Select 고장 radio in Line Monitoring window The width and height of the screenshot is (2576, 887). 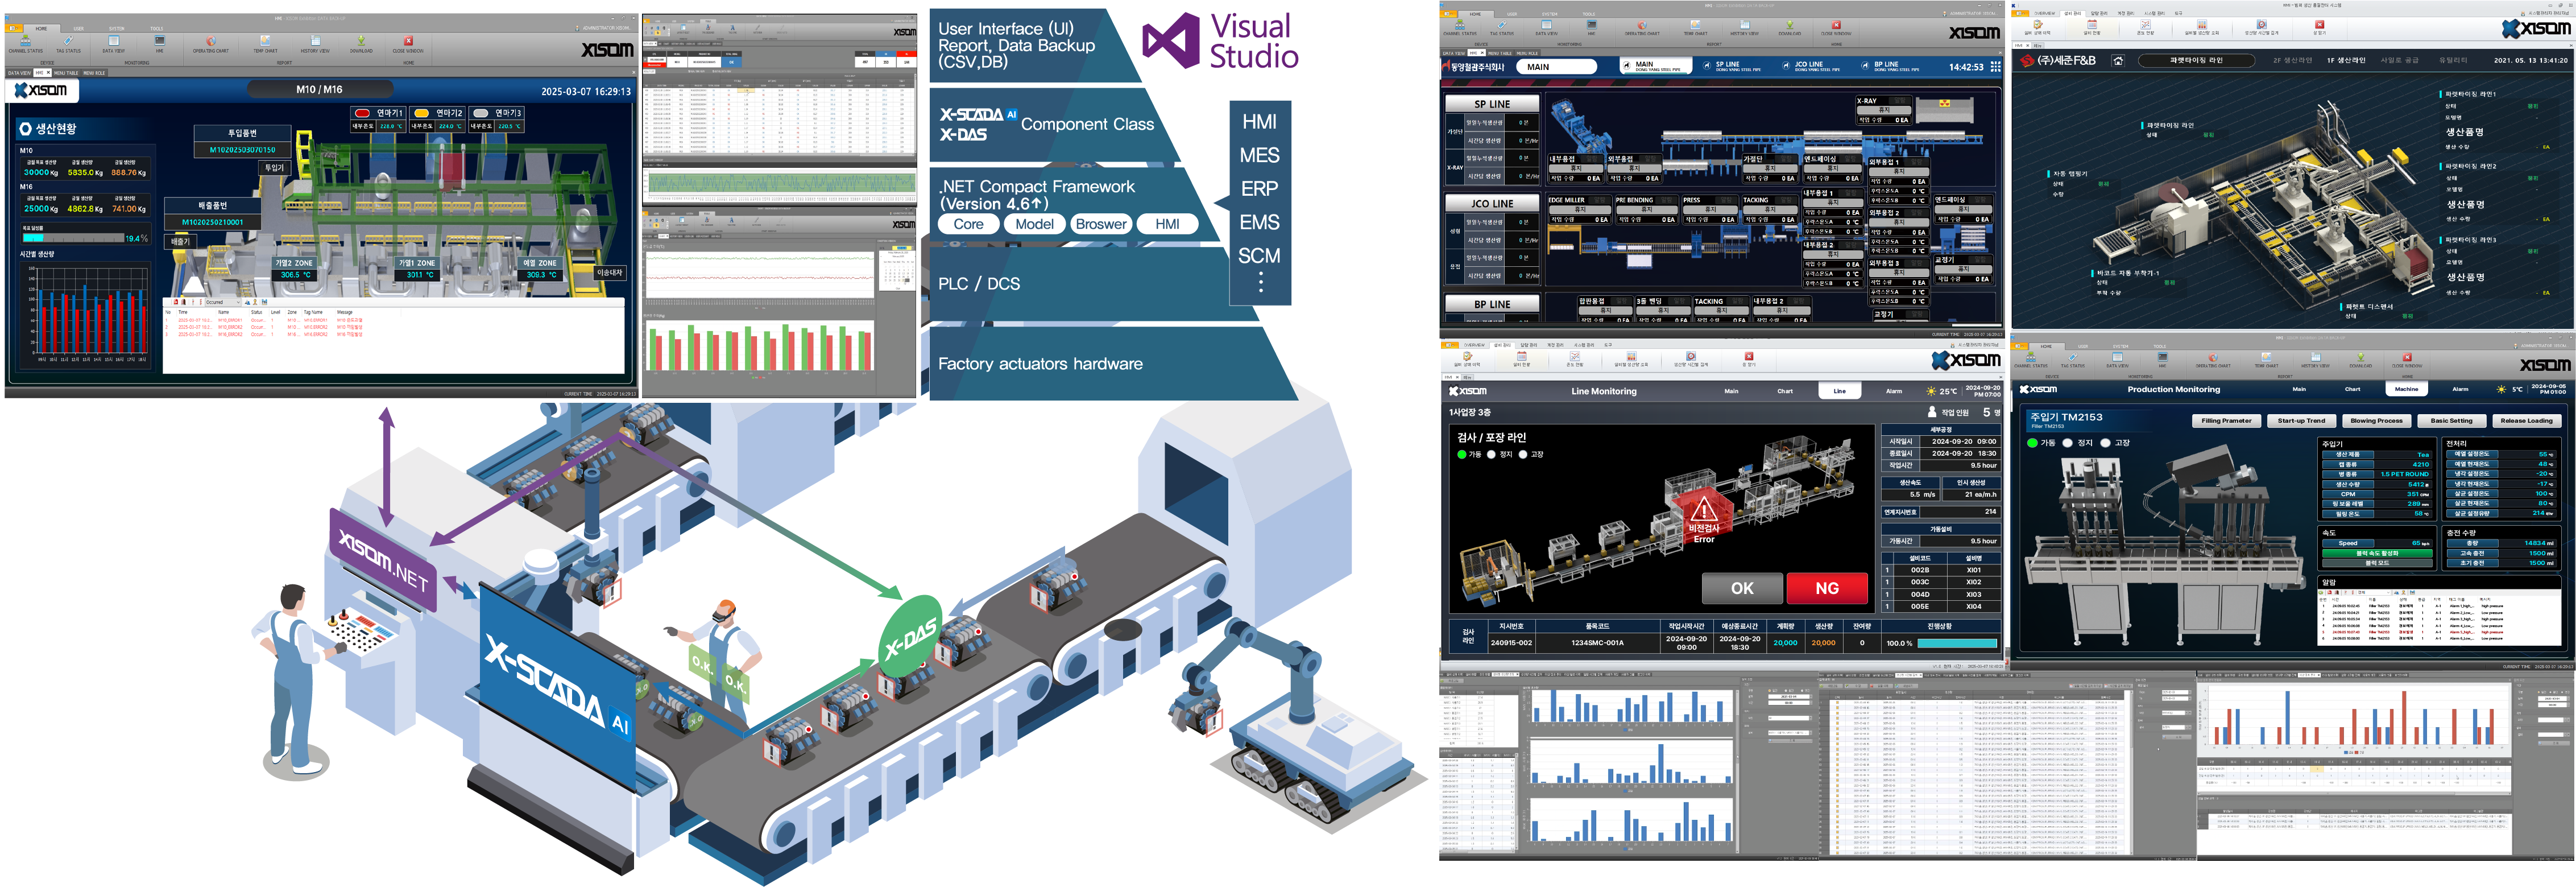(1523, 454)
